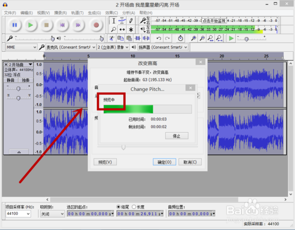Click the Redo arrow icon
Viewport: 295px width, 230px height.
pyautogui.click(x=168, y=38)
